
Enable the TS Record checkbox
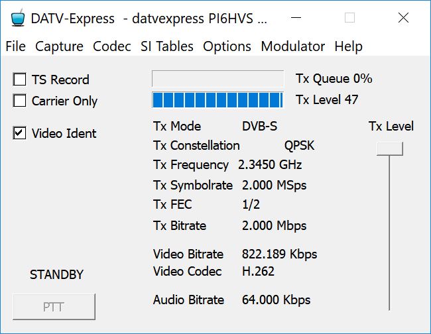(19, 80)
